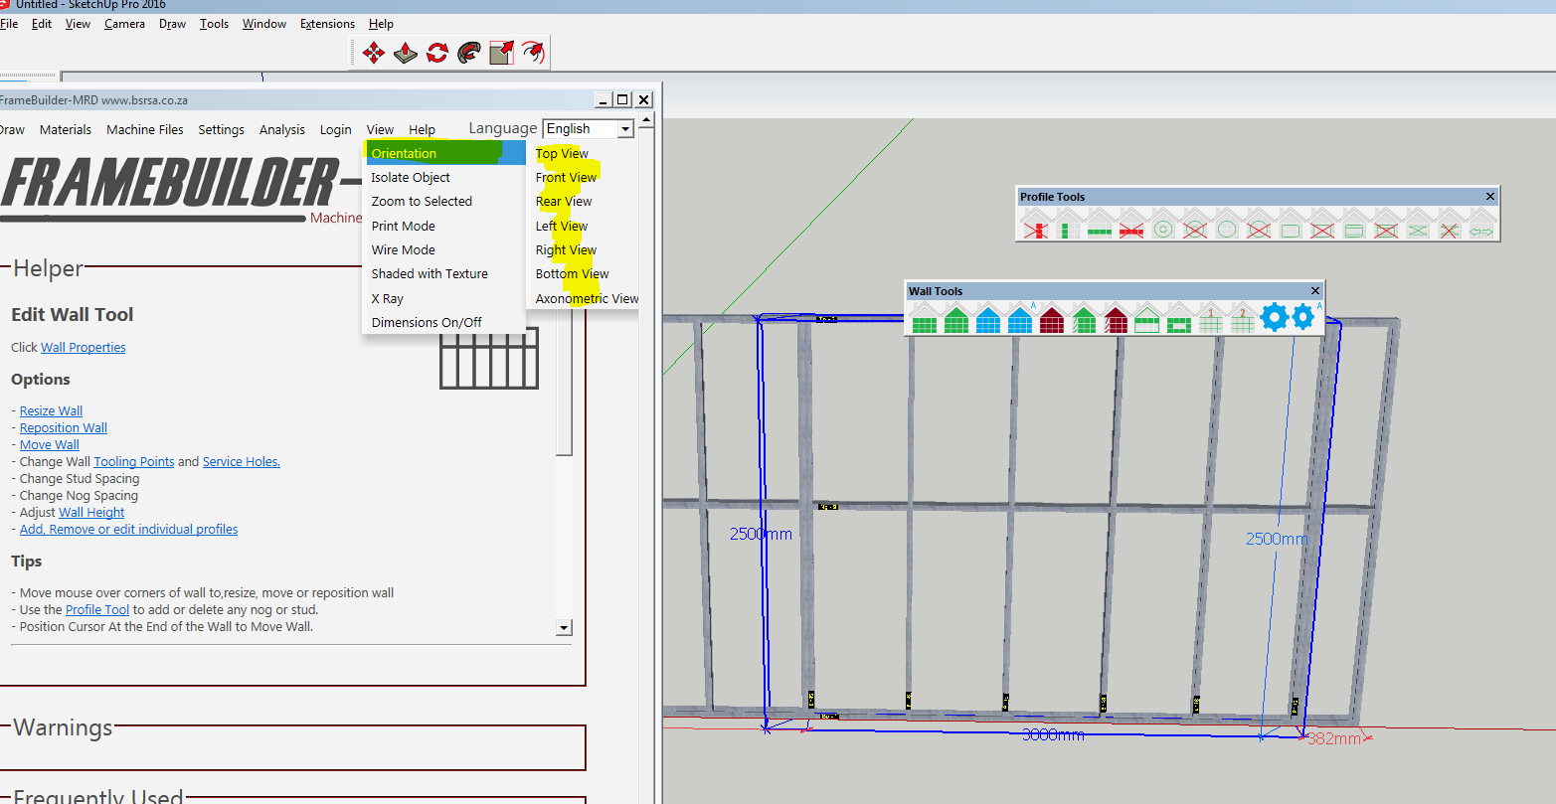This screenshot has width=1556, height=804.
Task: Click green vertical stud icon in Profile Tools
Action: pyautogui.click(x=1068, y=225)
